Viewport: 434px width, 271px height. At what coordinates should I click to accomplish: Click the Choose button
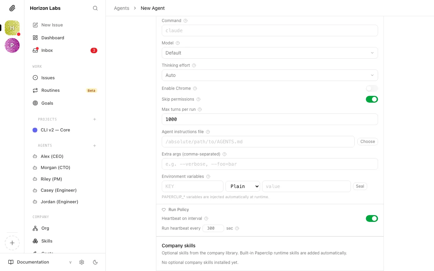point(368,142)
